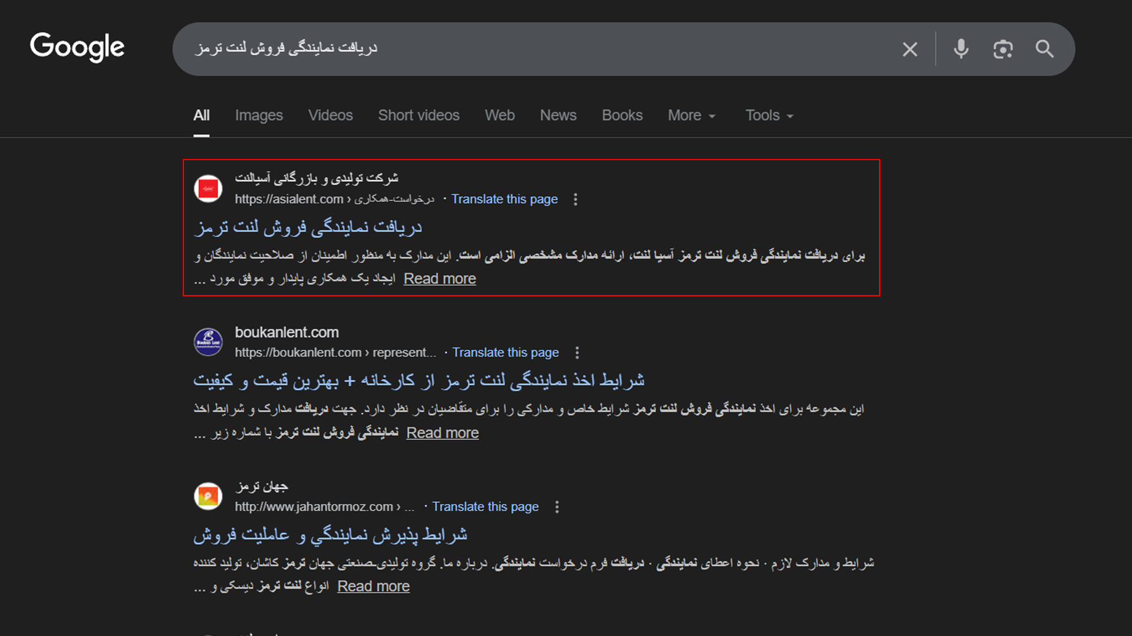Open boukanlent.com represent URL breadcrumb
1132x636 pixels.
pyautogui.click(x=335, y=352)
